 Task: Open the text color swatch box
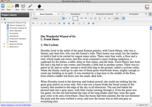(75, 18)
